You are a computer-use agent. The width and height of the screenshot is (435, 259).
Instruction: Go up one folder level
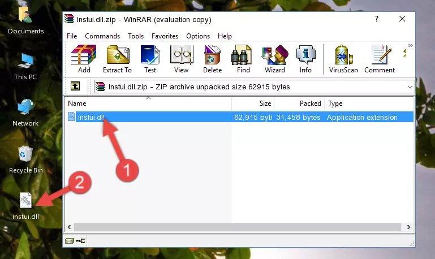click(75, 87)
